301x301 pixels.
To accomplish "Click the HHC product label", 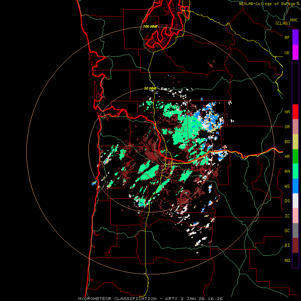I will [x=294, y=20].
